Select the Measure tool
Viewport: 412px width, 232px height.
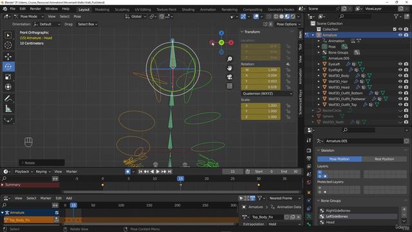pyautogui.click(x=8, y=109)
